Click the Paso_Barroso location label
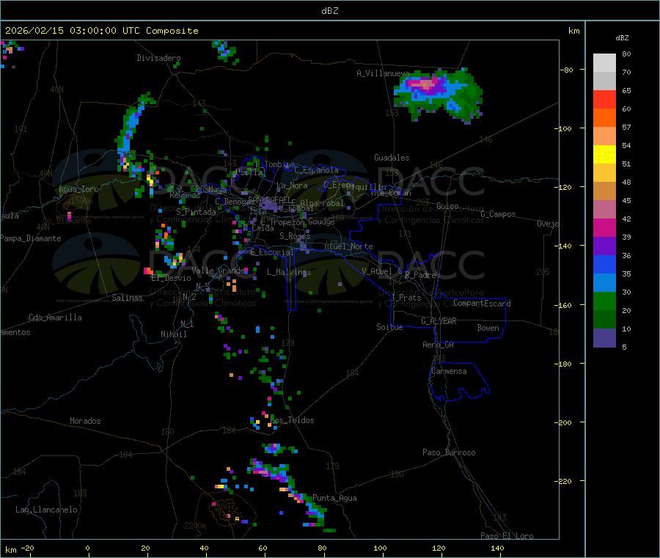Viewport: 660px width, 558px height. (x=449, y=452)
